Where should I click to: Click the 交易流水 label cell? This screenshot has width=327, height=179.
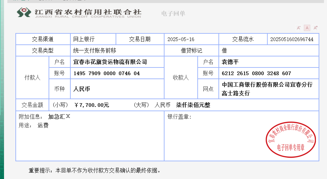tap(243, 39)
